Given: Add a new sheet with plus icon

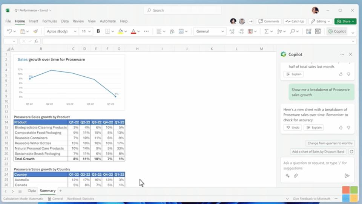Looking at the screenshot, I should pos(60,191).
